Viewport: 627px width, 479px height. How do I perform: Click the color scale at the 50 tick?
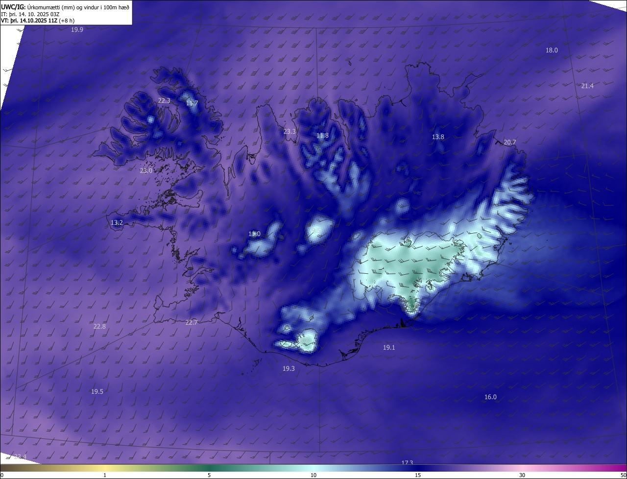[x=623, y=475]
